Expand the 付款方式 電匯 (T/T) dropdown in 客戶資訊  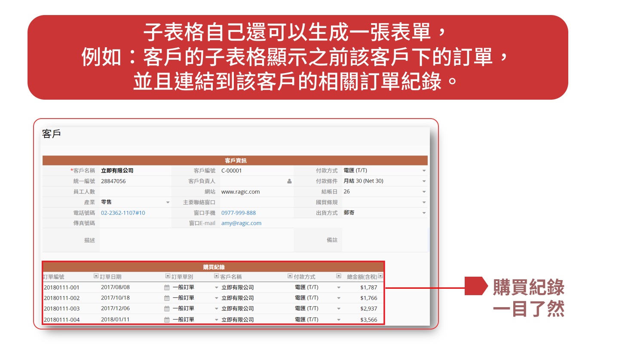point(424,171)
